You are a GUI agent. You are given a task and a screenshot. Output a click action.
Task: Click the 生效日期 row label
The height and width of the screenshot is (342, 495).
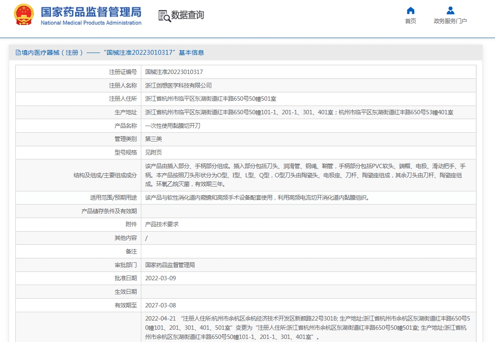[x=126, y=292]
